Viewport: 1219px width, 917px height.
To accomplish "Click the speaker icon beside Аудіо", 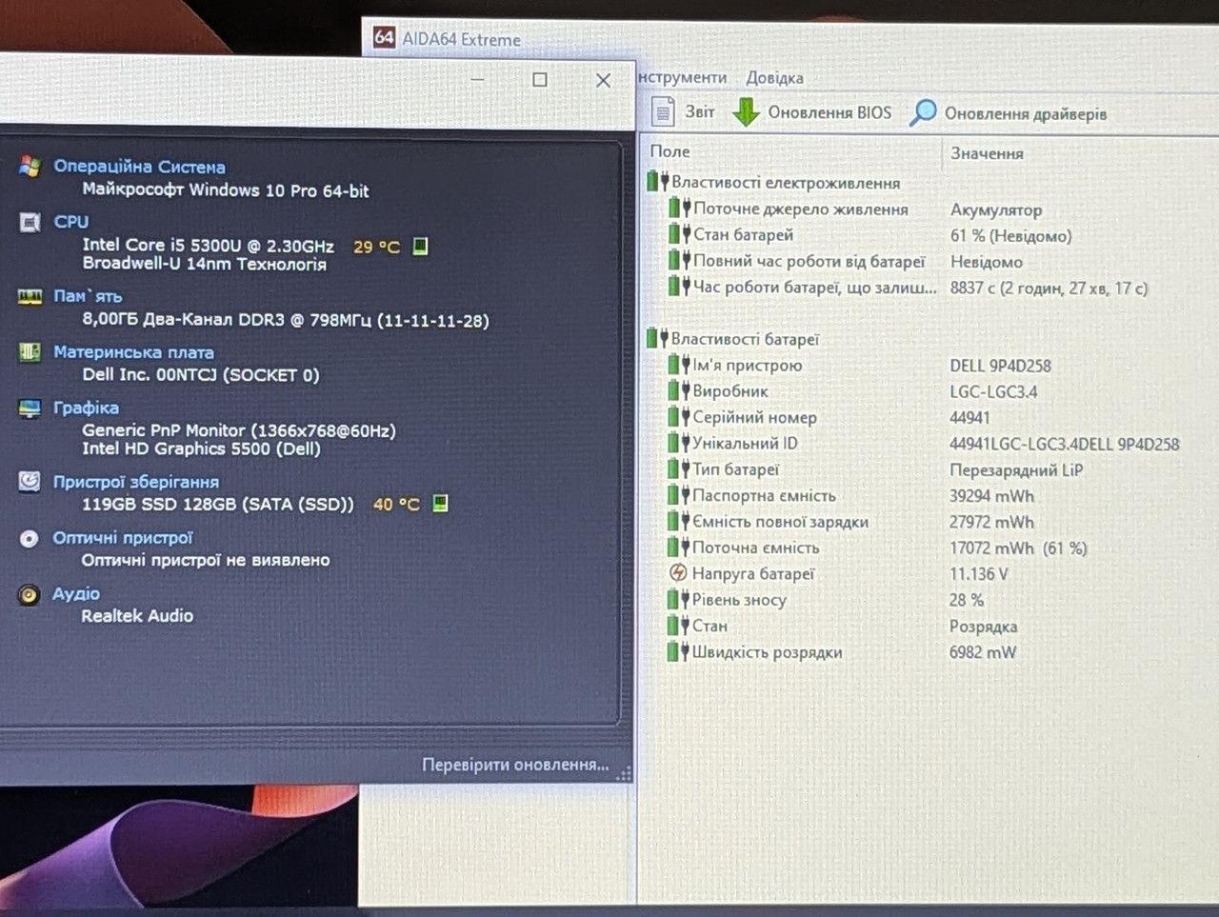I will (30, 595).
